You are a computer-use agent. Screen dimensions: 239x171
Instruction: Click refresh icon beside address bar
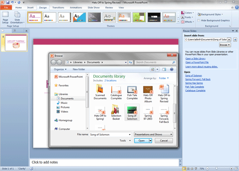(131, 62)
